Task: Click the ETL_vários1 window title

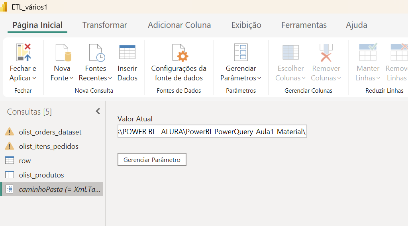Action: 29,7
